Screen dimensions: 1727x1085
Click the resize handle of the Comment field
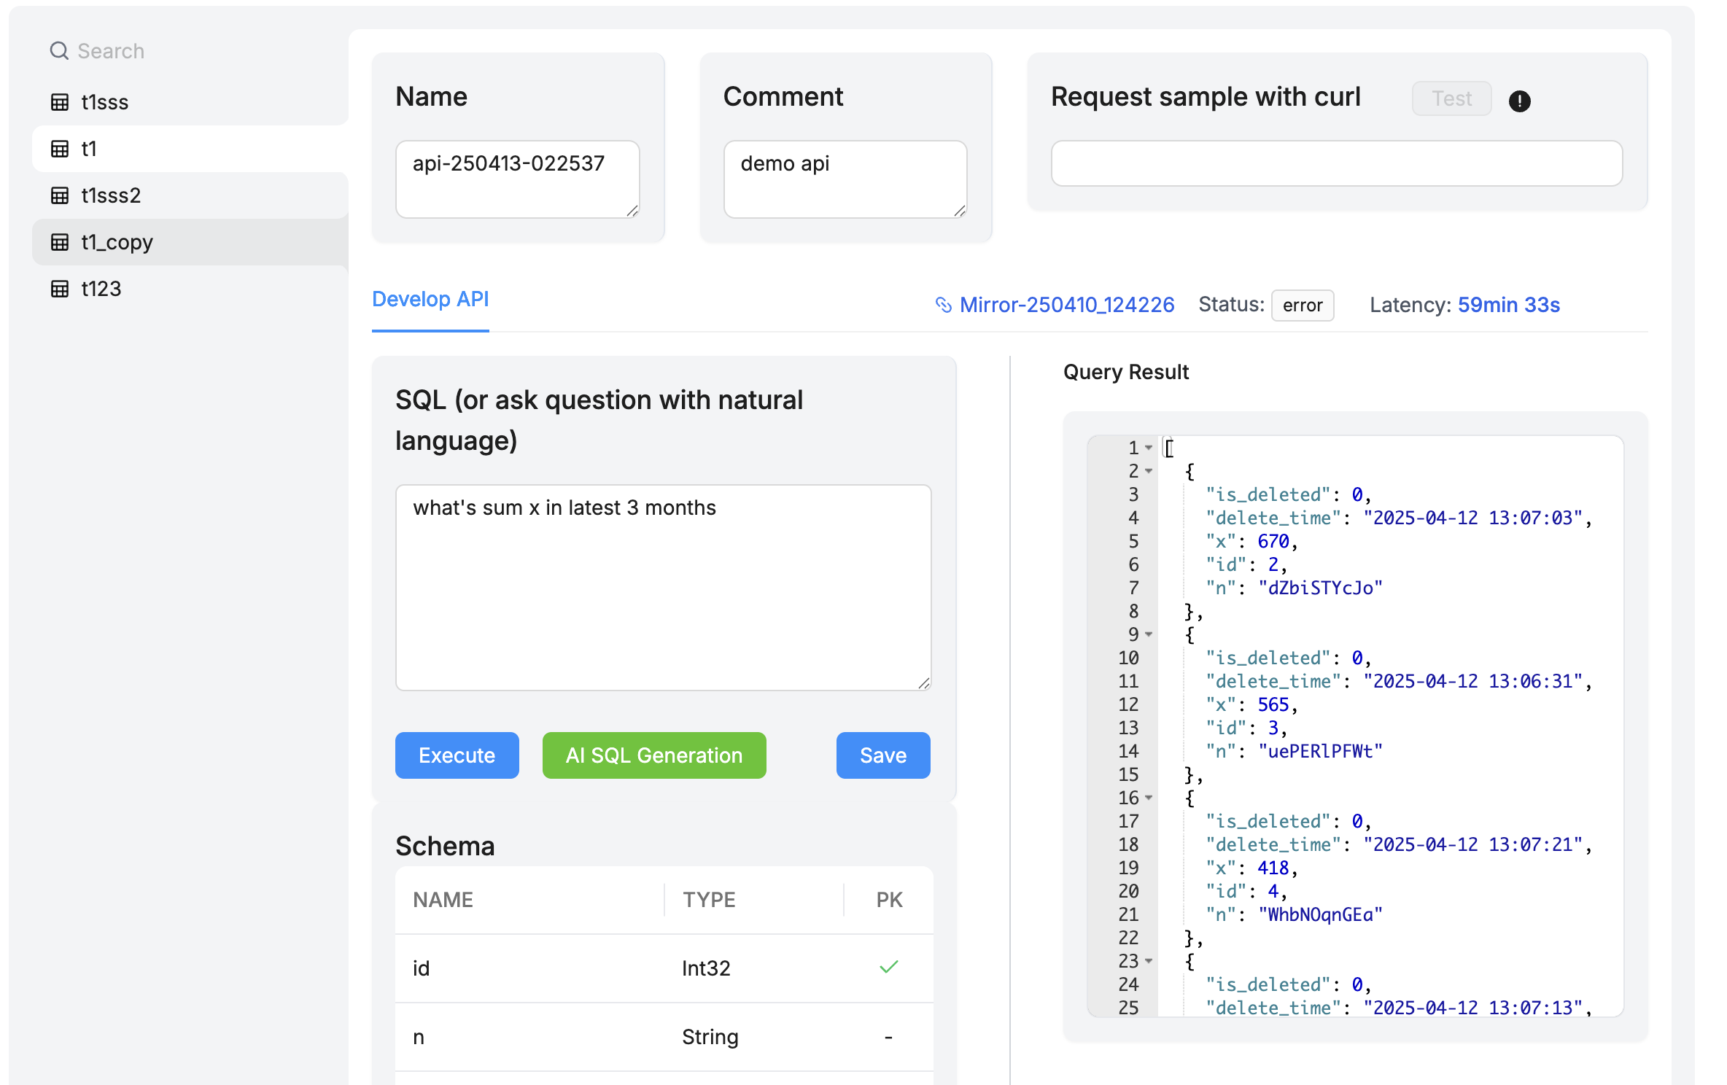[x=960, y=211]
